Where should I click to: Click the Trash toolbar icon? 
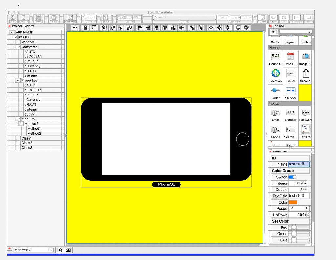(x=39, y=18)
